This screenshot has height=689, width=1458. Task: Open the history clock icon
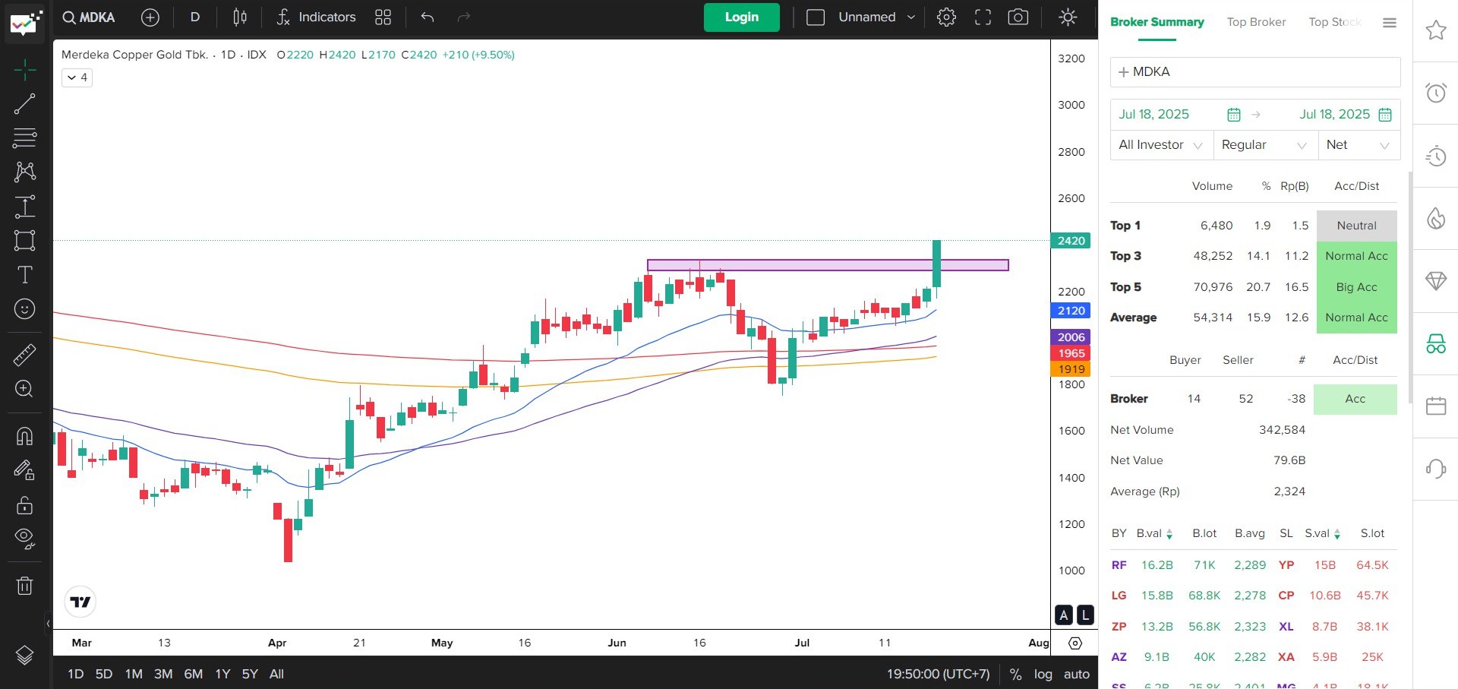tap(1435, 156)
